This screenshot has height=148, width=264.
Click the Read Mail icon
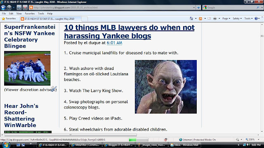[x=209, y=18]
